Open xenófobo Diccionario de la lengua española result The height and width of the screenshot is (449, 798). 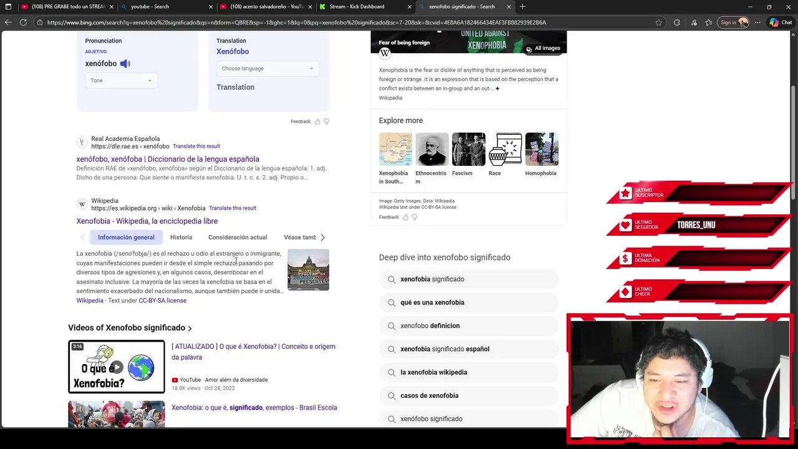tap(168, 159)
